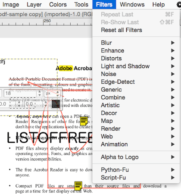Expand the Light and Shadow submenu
Screen dimensions: 181x194
[x=136, y=66]
